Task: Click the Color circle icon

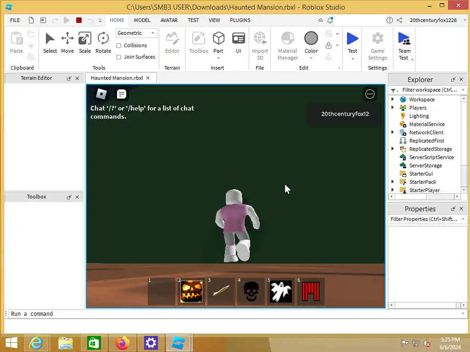Action: [x=311, y=38]
